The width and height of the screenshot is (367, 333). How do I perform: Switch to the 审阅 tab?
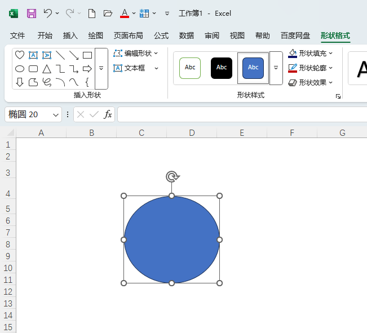pyautogui.click(x=212, y=35)
